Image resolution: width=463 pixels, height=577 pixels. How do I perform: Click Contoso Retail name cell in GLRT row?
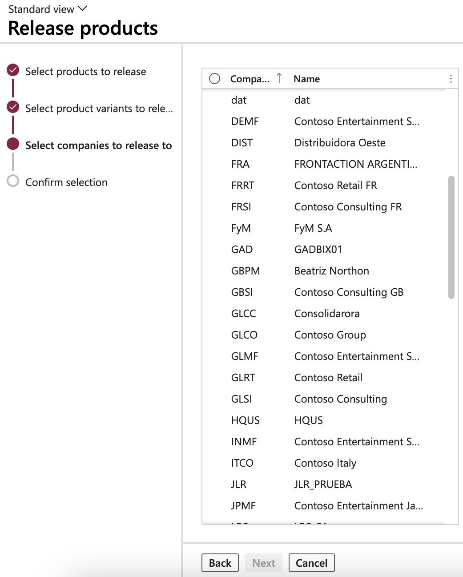(328, 378)
